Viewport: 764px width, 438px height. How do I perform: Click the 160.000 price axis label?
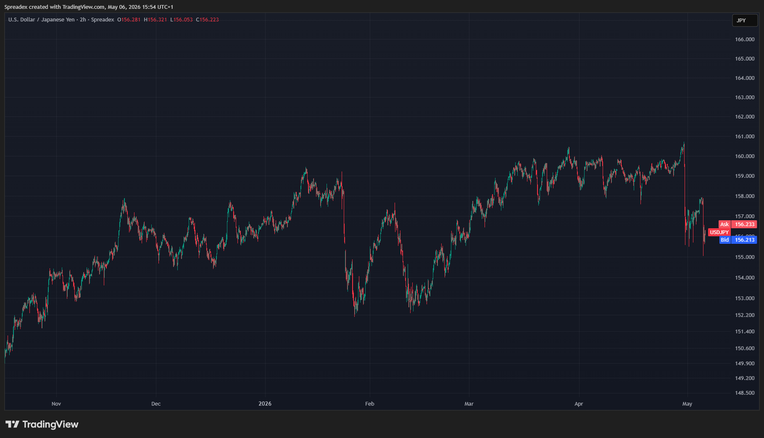(x=745, y=156)
